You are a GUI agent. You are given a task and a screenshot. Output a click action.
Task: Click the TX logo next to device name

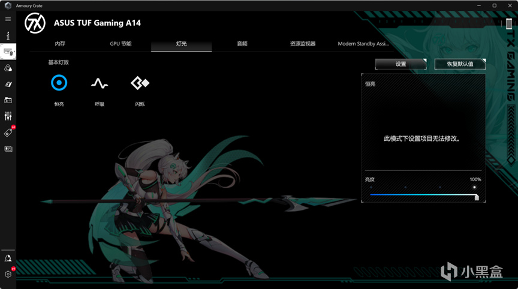(x=35, y=23)
